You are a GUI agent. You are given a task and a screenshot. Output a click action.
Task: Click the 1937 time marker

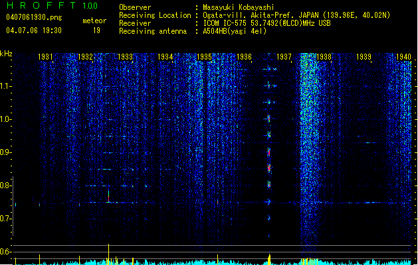(284, 57)
